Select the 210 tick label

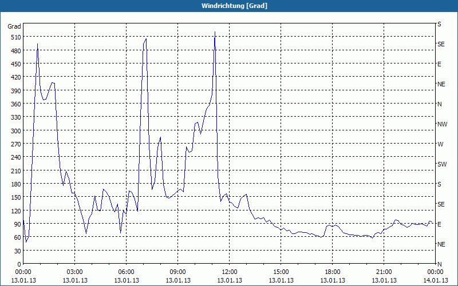16,170
